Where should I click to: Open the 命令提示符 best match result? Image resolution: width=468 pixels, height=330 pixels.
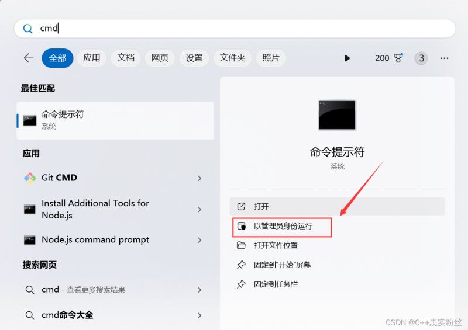[115, 121]
